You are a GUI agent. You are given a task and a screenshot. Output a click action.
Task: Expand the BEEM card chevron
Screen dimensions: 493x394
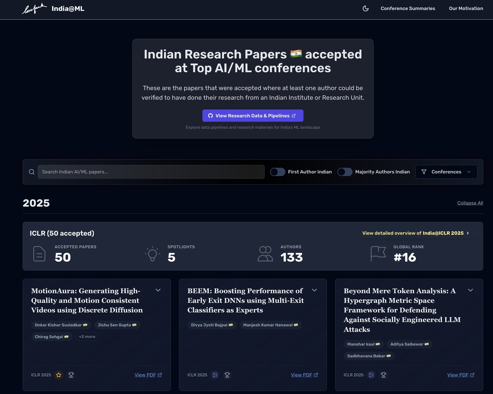314,290
